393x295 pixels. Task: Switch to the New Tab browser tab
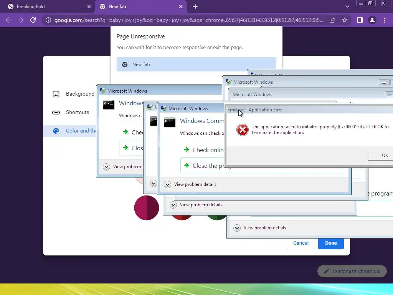pyautogui.click(x=141, y=7)
